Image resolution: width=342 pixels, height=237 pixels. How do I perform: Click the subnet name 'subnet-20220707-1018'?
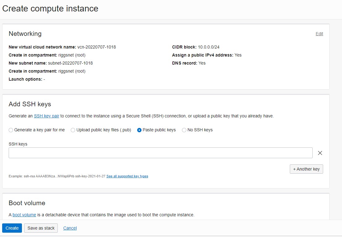[70, 63]
